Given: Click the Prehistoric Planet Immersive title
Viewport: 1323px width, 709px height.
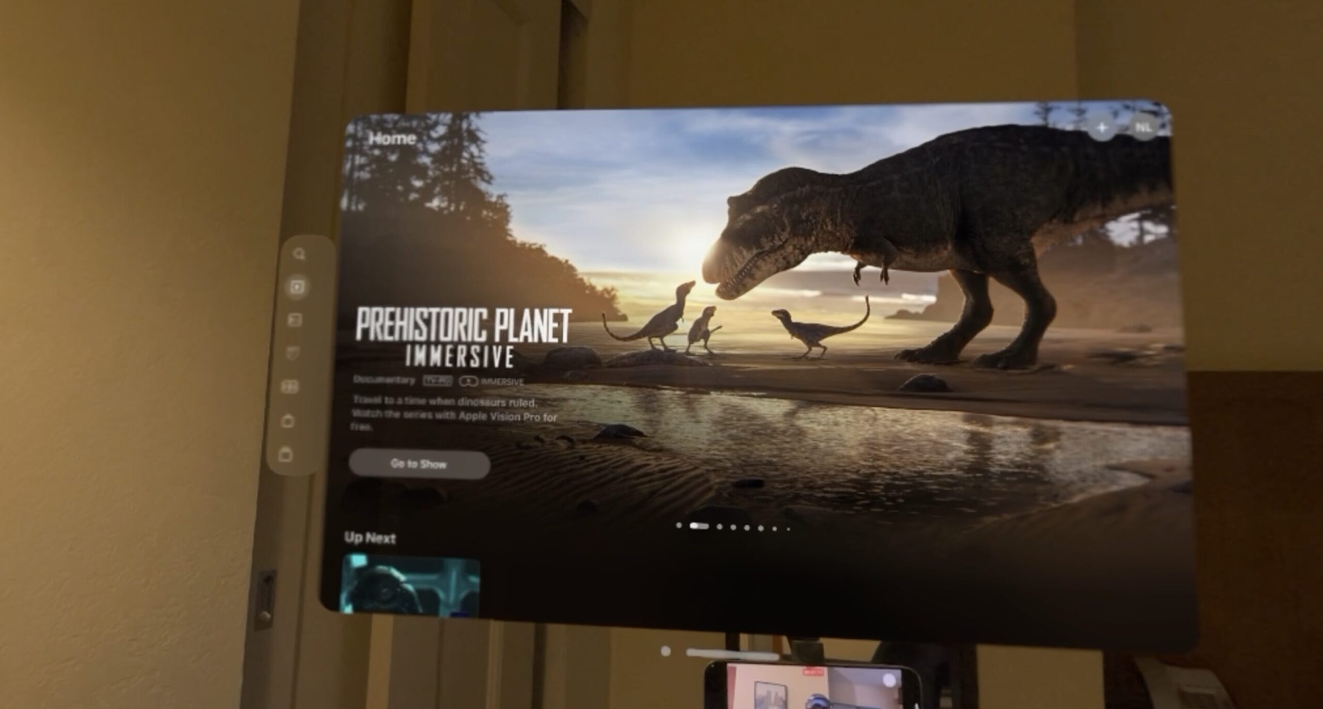Looking at the screenshot, I should tap(463, 337).
